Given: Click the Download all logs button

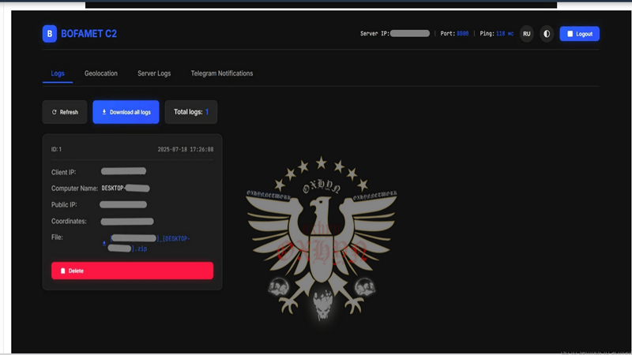Looking at the screenshot, I should [x=126, y=112].
